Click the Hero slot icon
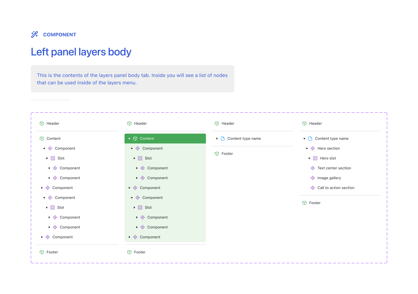418x294 pixels. (315, 158)
